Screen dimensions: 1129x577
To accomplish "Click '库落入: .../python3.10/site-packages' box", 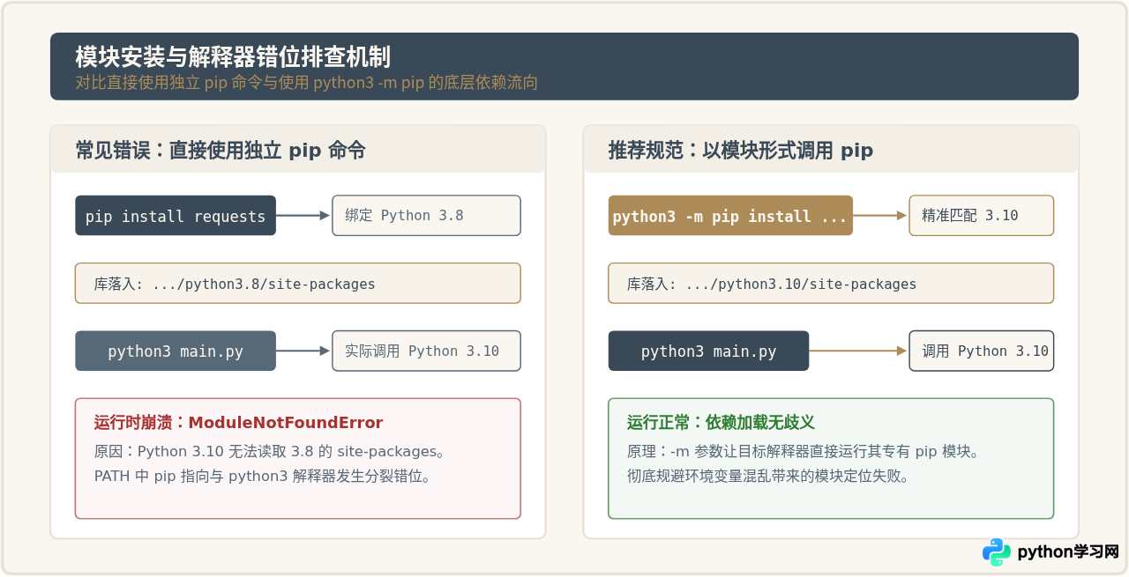I will tap(831, 284).
